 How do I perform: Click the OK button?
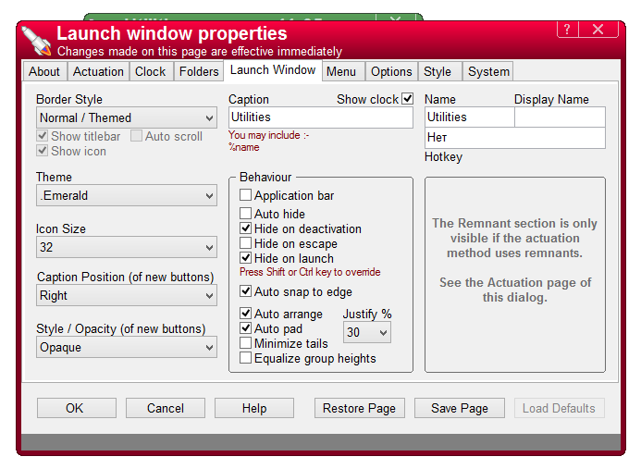pos(77,408)
